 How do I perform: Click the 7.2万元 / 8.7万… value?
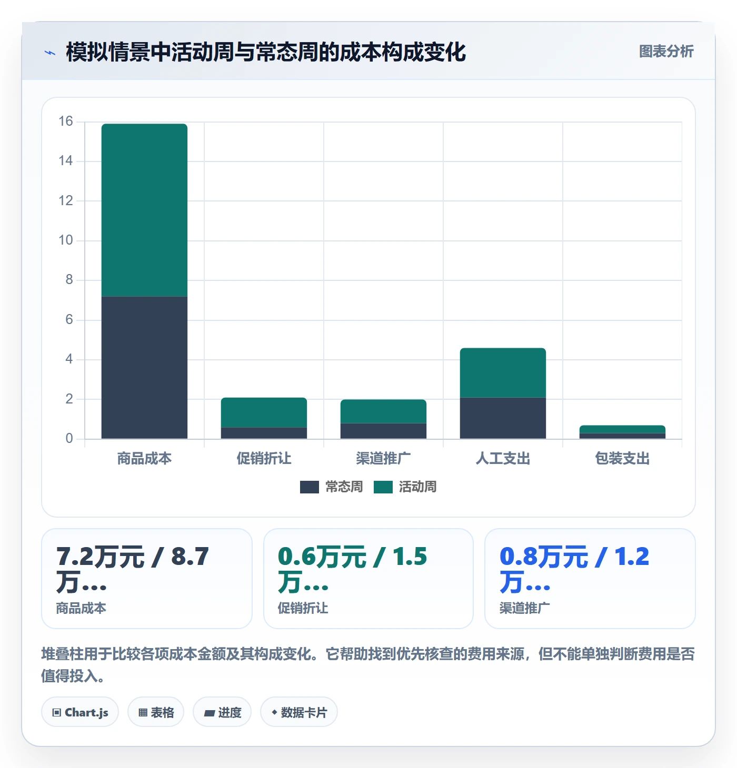pos(133,569)
